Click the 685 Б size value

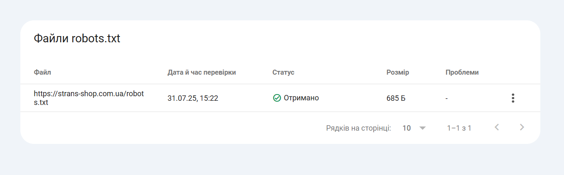pos(396,98)
